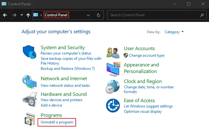209x135 pixels.
Task: Go back with the back arrow
Action: pyautogui.click(x=5, y=15)
